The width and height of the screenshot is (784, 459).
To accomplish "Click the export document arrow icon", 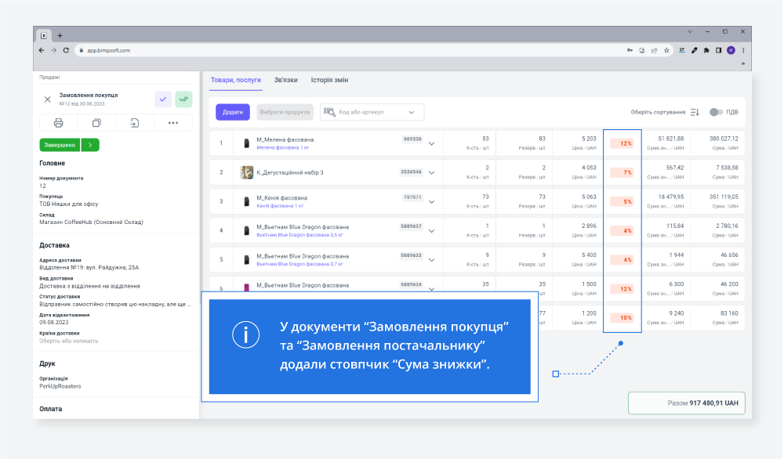I will (x=135, y=123).
